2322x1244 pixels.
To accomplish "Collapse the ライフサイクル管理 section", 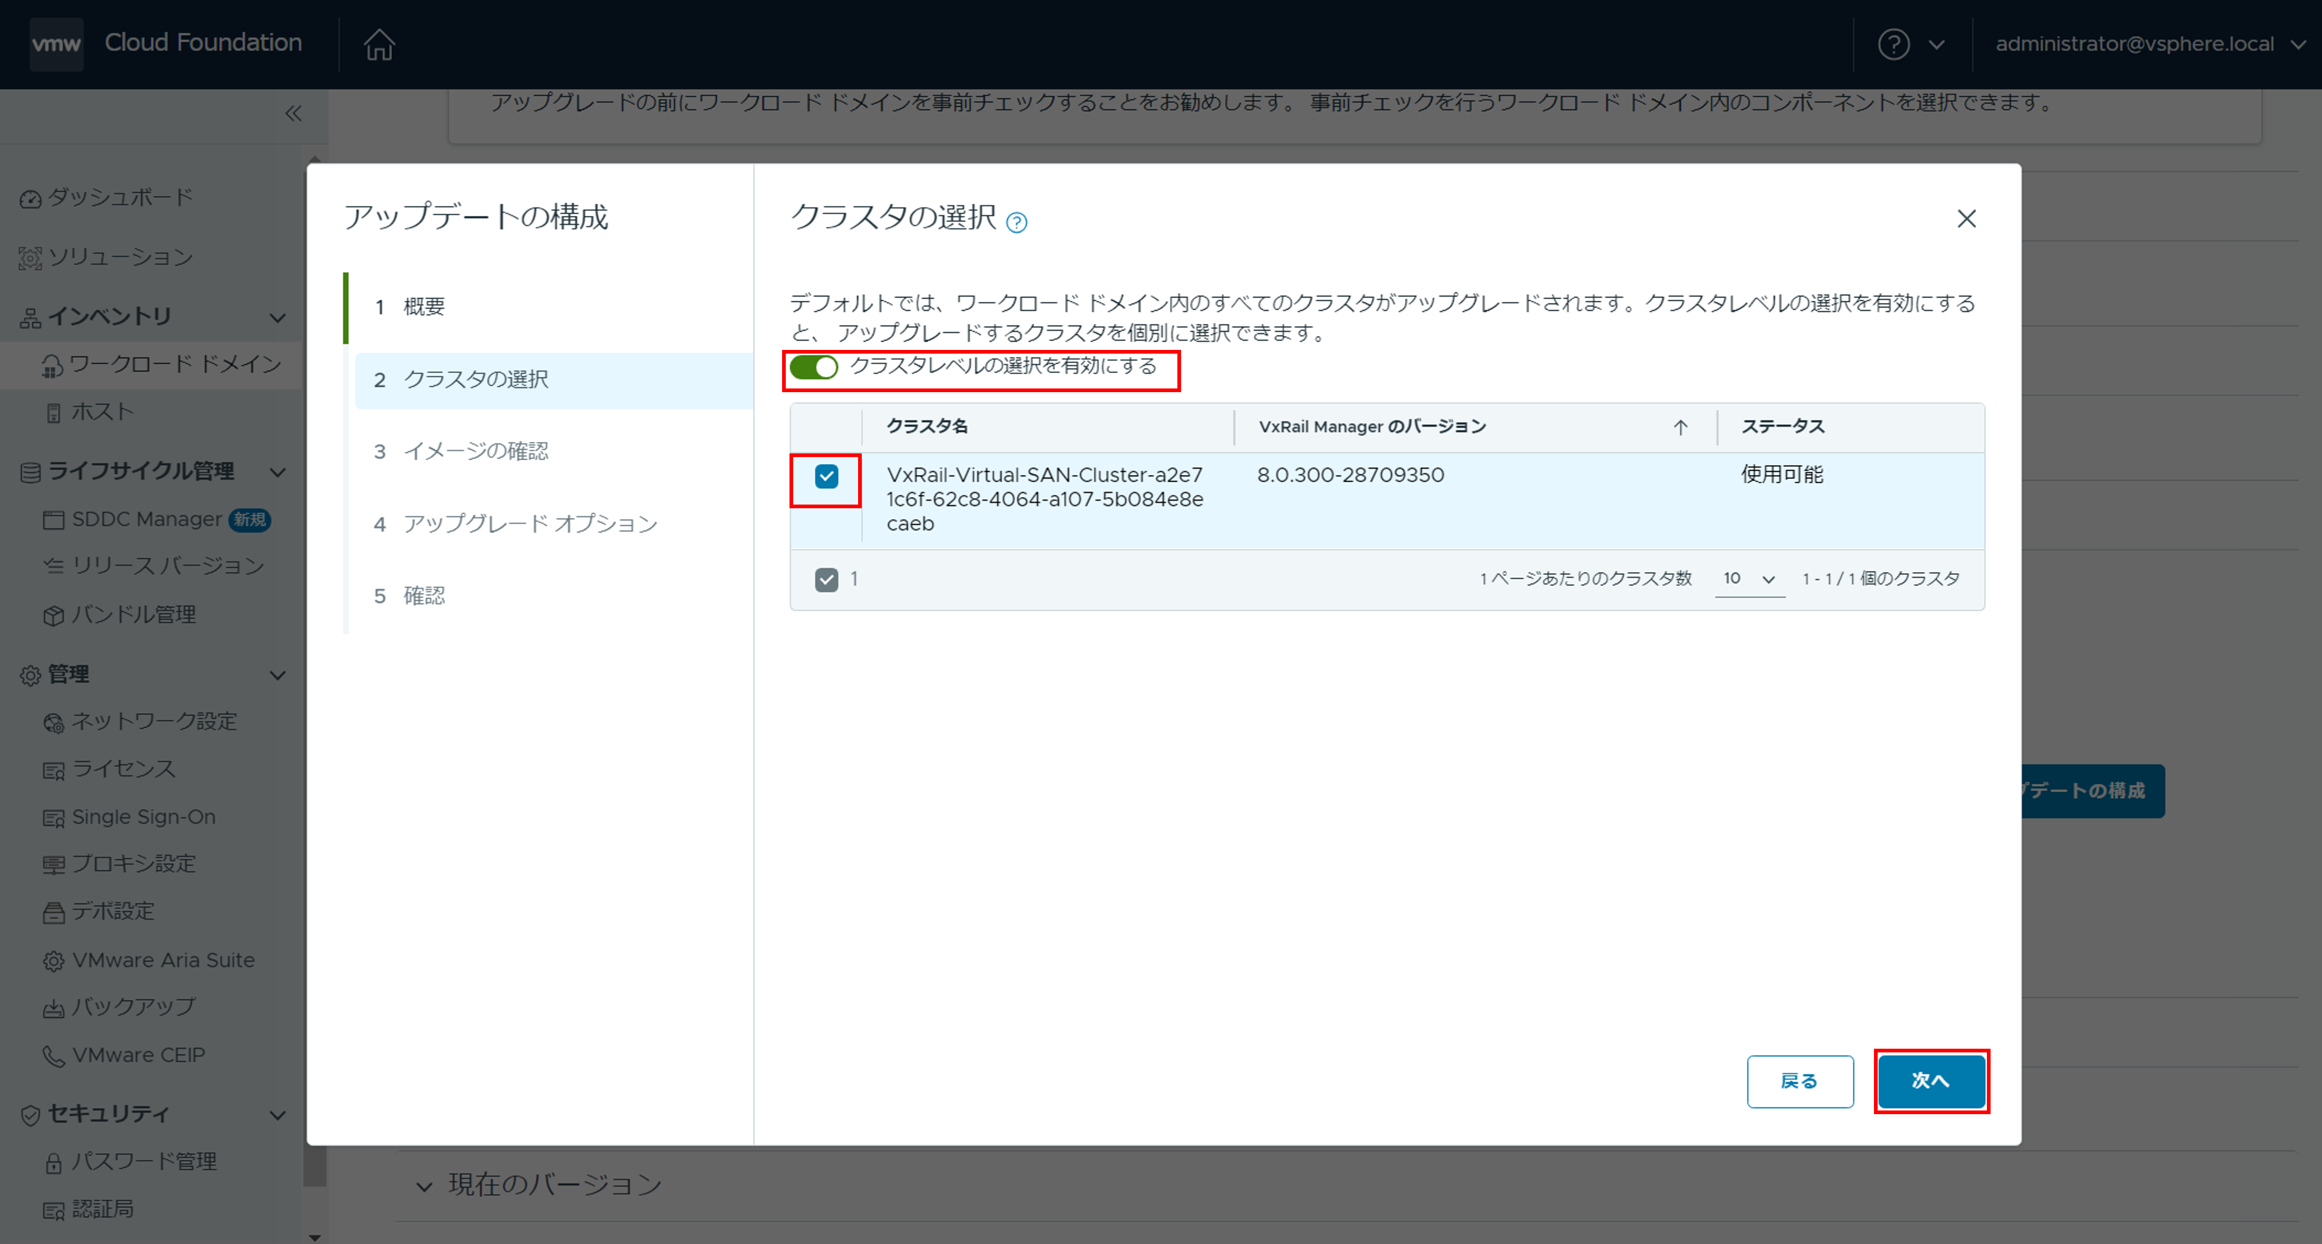I will 278,471.
